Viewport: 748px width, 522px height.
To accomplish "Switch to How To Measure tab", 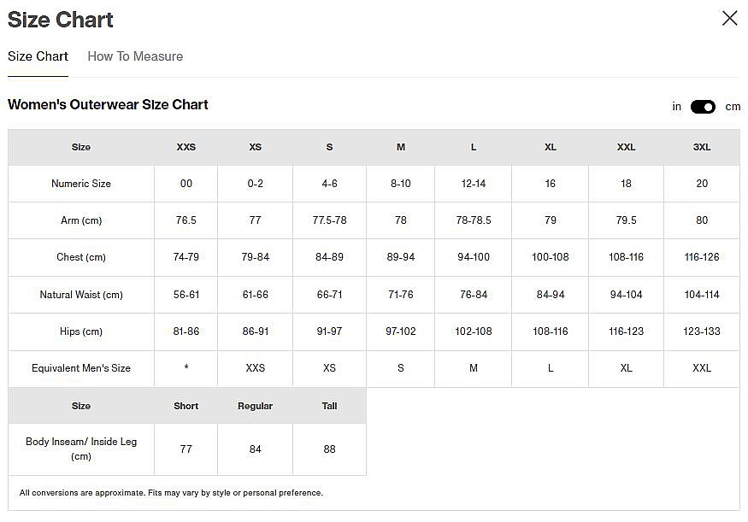I will (135, 56).
